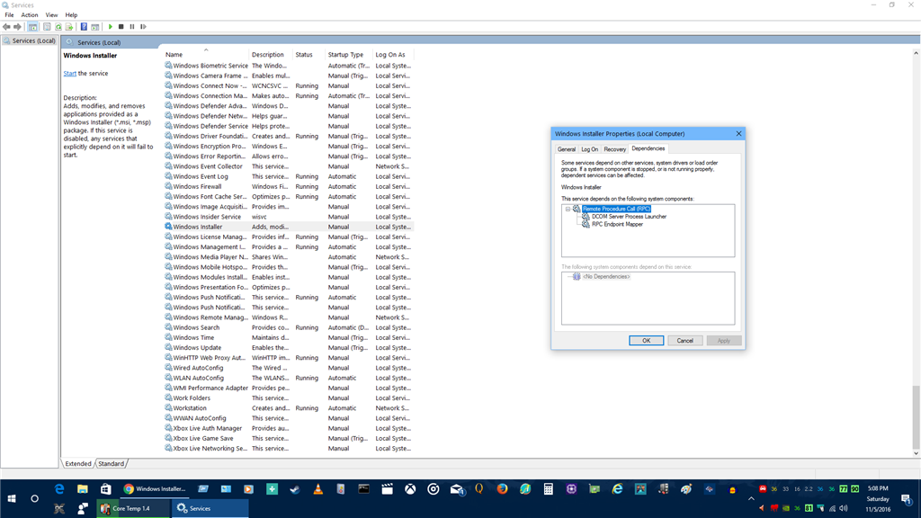Sort services by Startup Type column
The width and height of the screenshot is (921, 518).
coord(349,55)
